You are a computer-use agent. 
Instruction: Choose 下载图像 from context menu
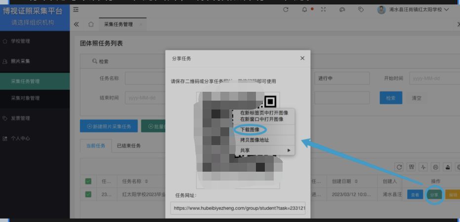pos(250,129)
